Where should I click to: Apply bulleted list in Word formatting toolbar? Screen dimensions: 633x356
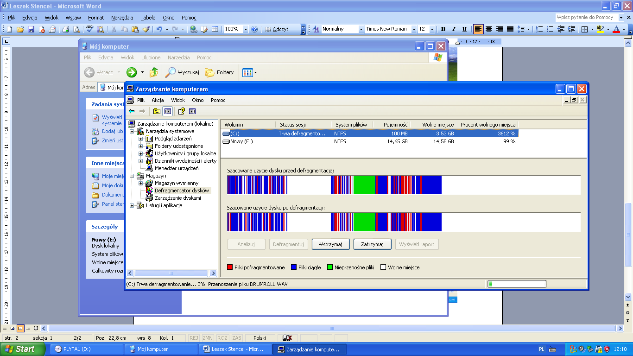point(551,29)
